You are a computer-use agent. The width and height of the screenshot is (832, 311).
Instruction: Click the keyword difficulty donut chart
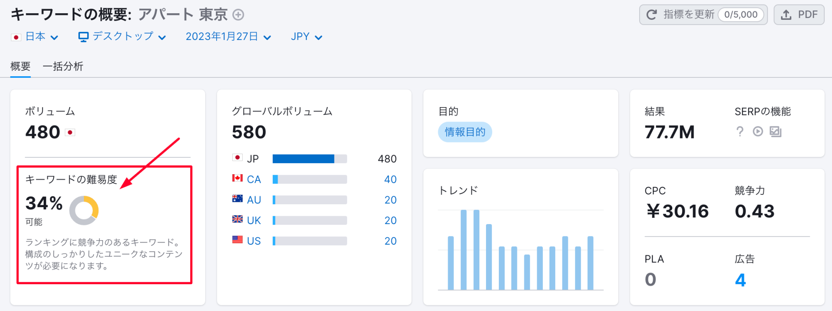pos(84,210)
